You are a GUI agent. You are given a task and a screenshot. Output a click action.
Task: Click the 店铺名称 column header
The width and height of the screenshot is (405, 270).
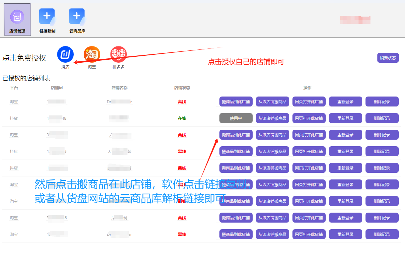click(x=120, y=88)
